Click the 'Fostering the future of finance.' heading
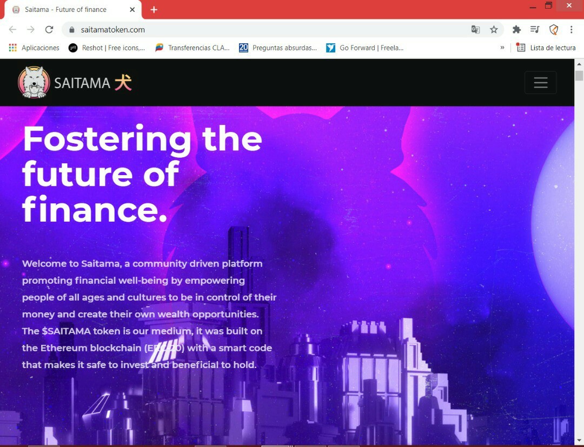 (x=142, y=174)
